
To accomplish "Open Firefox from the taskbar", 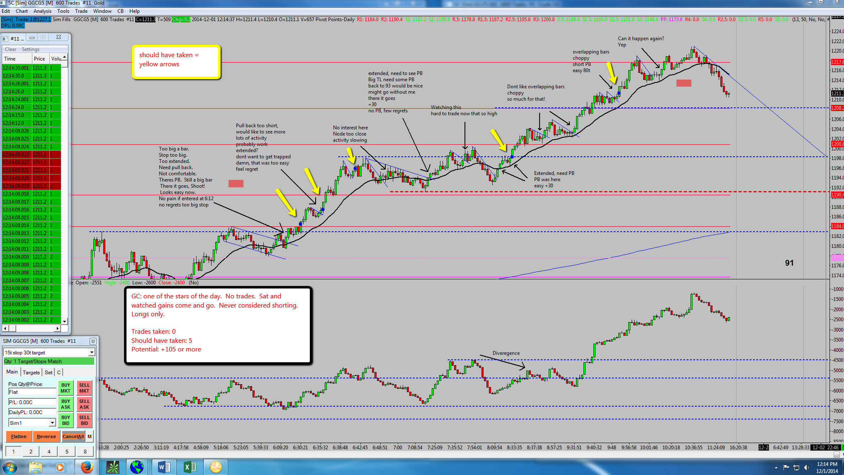I will (x=87, y=467).
